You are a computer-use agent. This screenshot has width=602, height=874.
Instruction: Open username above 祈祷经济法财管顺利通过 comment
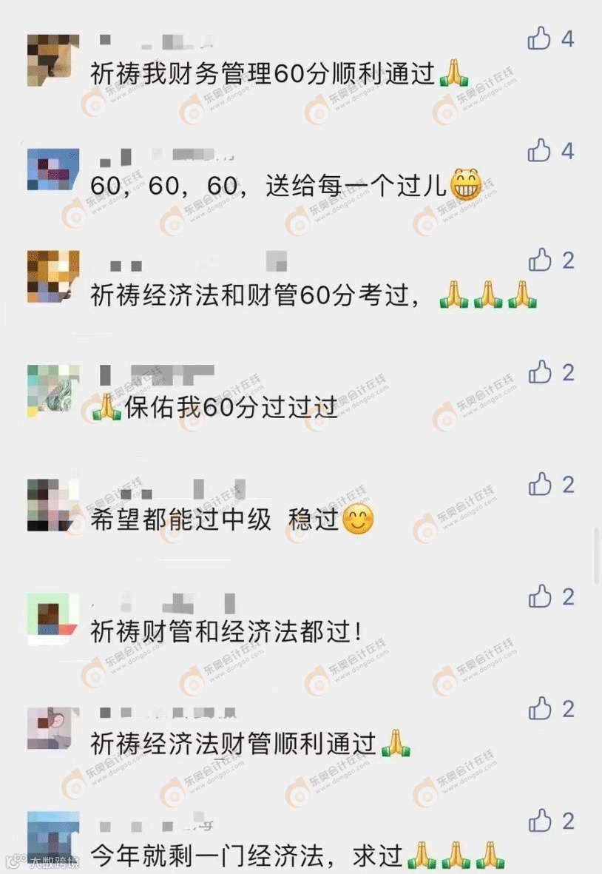click(168, 713)
